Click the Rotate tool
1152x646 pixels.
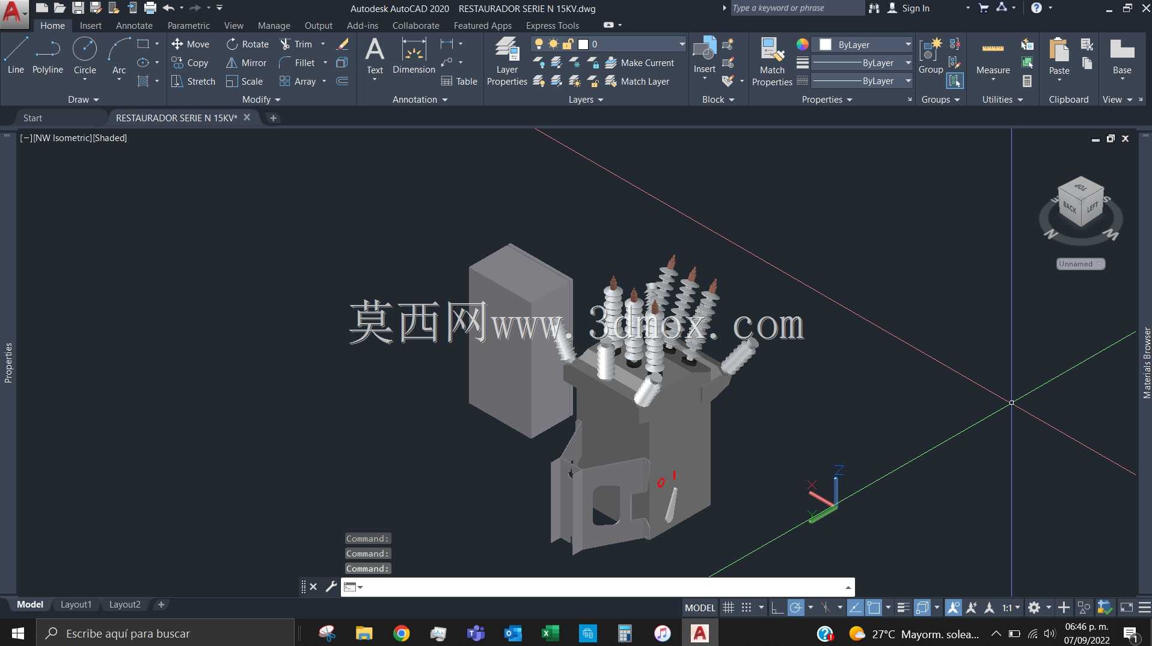pyautogui.click(x=248, y=44)
